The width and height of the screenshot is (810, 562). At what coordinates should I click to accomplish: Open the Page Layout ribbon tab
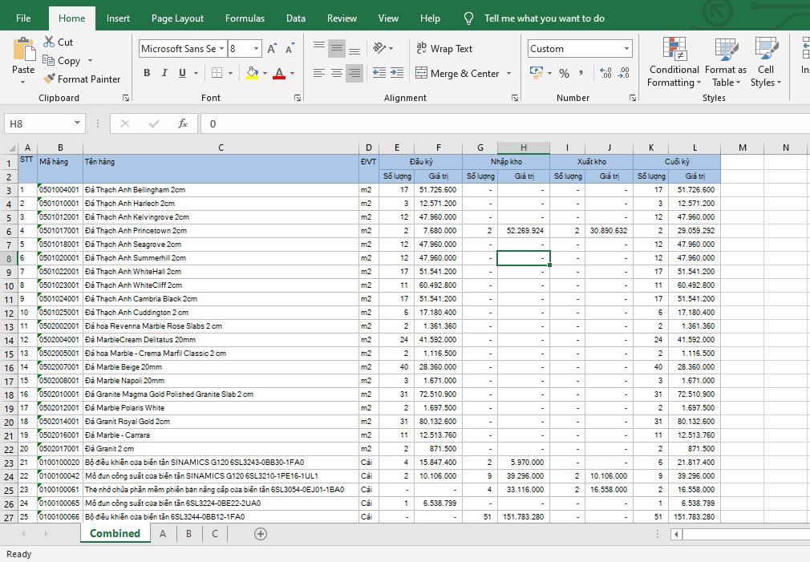click(177, 18)
